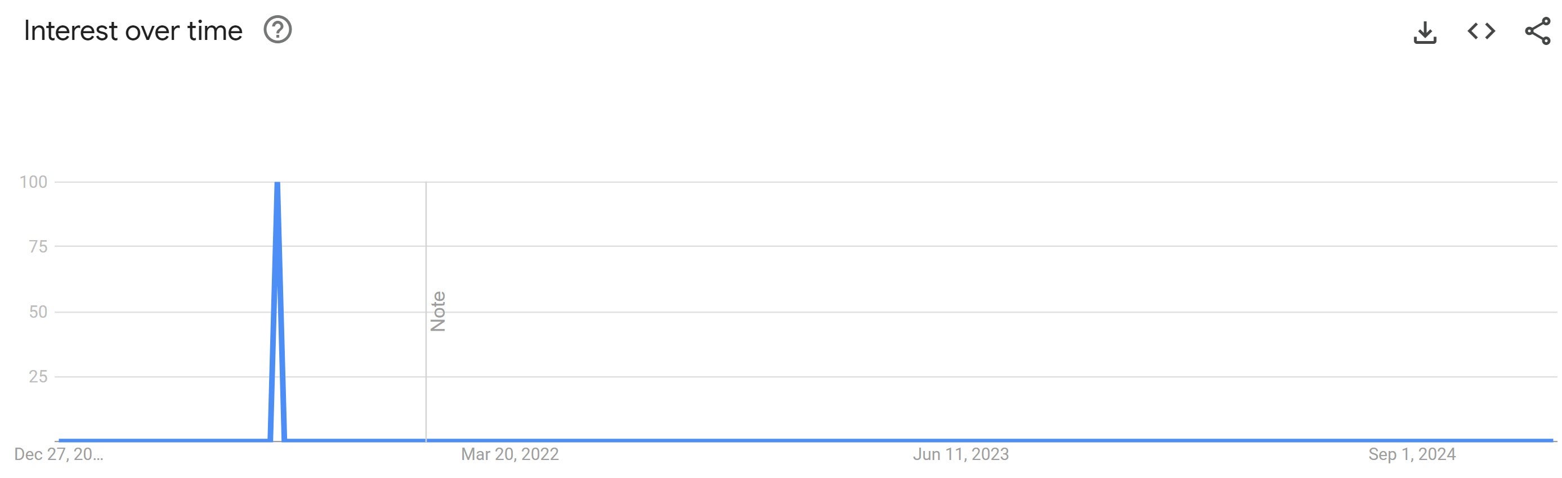The image size is (1562, 478).
Task: Click the flat blue line above Sep 1, 2024
Action: click(1412, 440)
